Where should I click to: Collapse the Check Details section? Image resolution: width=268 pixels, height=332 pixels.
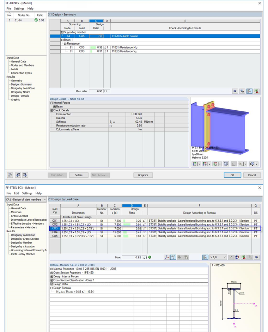pos(51,110)
